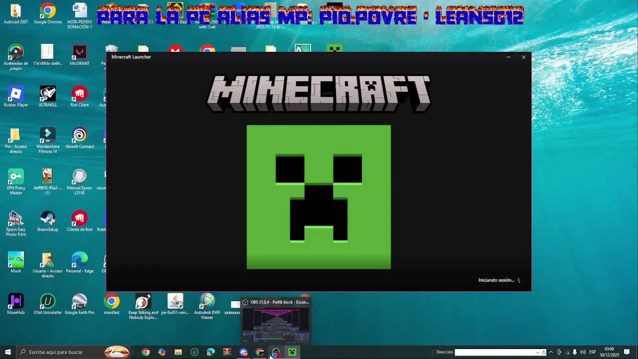This screenshot has width=638, height=359.
Task: Open Google Chrome desktop shortcut
Action: pyautogui.click(x=48, y=14)
